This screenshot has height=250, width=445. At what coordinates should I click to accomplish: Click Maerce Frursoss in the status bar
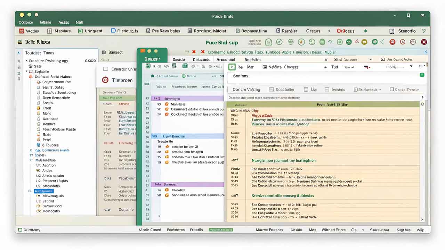(x=269, y=230)
